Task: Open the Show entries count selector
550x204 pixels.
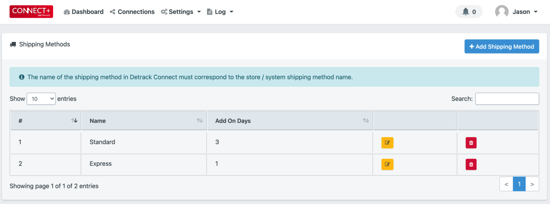Action: coord(41,99)
